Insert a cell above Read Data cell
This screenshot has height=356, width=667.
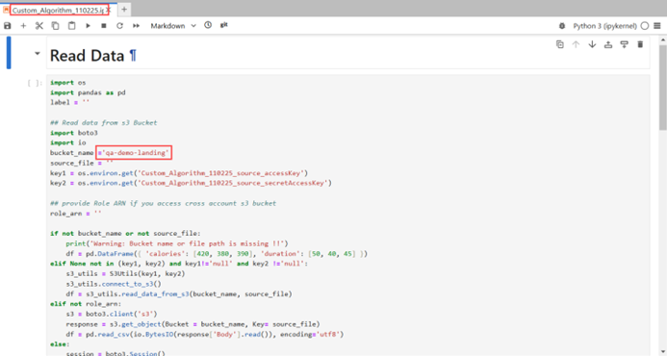[x=608, y=44]
